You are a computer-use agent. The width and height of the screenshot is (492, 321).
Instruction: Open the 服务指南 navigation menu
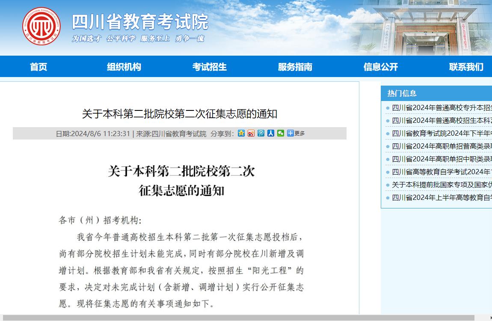(x=295, y=67)
